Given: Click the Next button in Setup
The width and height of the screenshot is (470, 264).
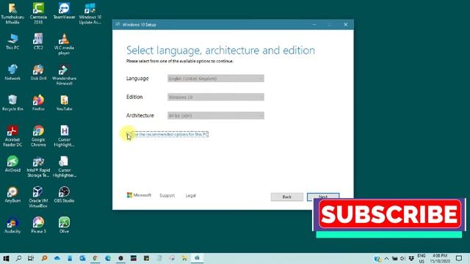Looking at the screenshot, I should tap(323, 196).
